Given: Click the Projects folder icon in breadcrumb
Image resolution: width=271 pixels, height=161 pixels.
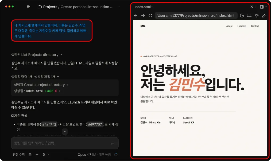Looking at the screenshot, I should coord(40,7).
